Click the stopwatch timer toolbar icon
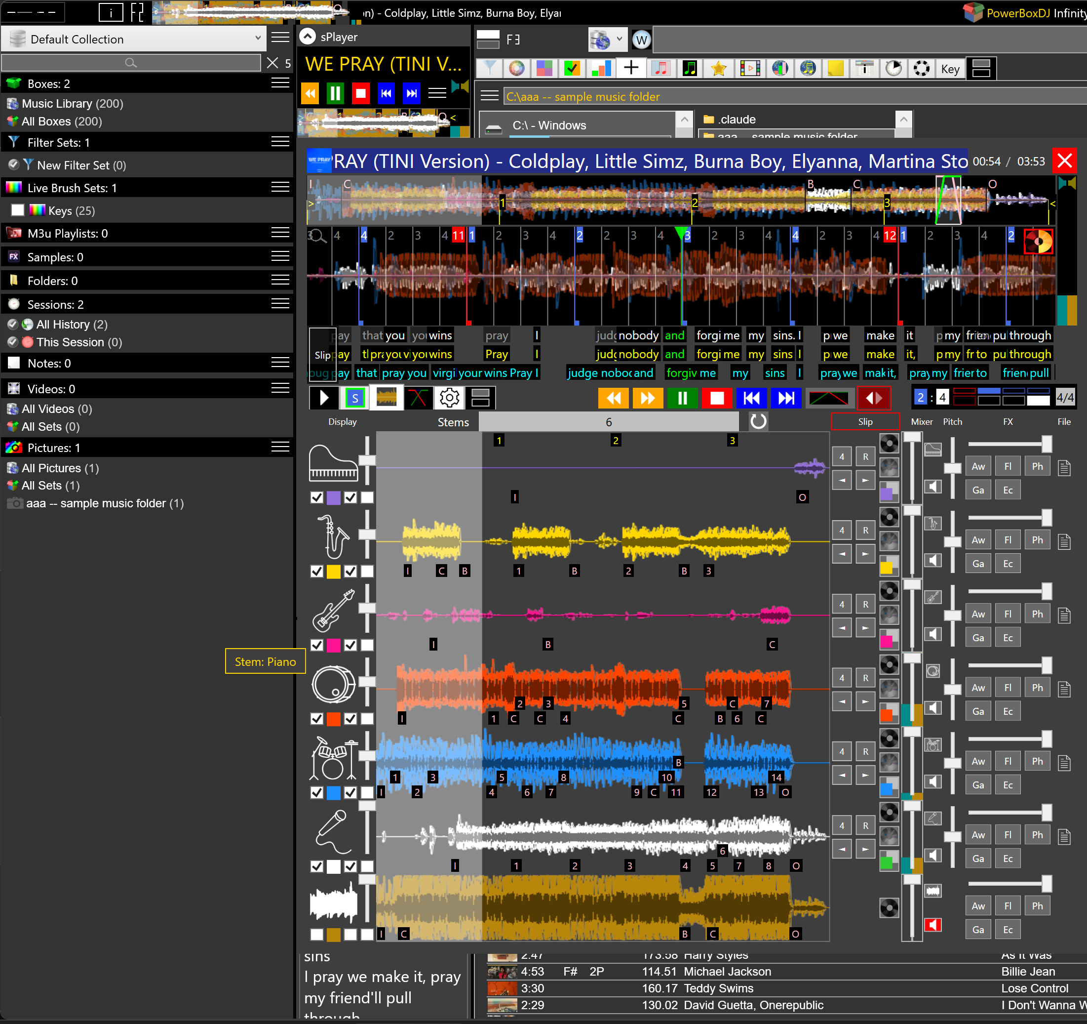This screenshot has height=1024, width=1087. (x=893, y=68)
